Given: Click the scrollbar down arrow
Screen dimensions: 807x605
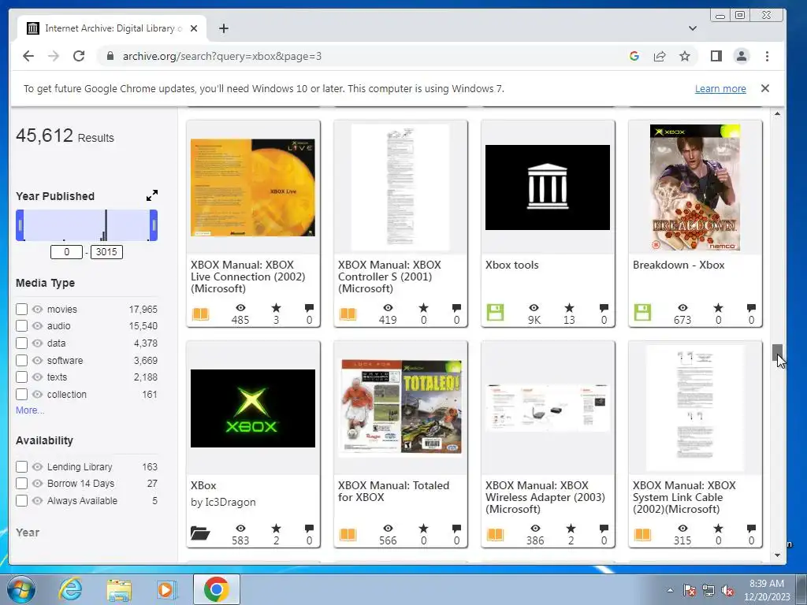Looking at the screenshot, I should point(777,555).
